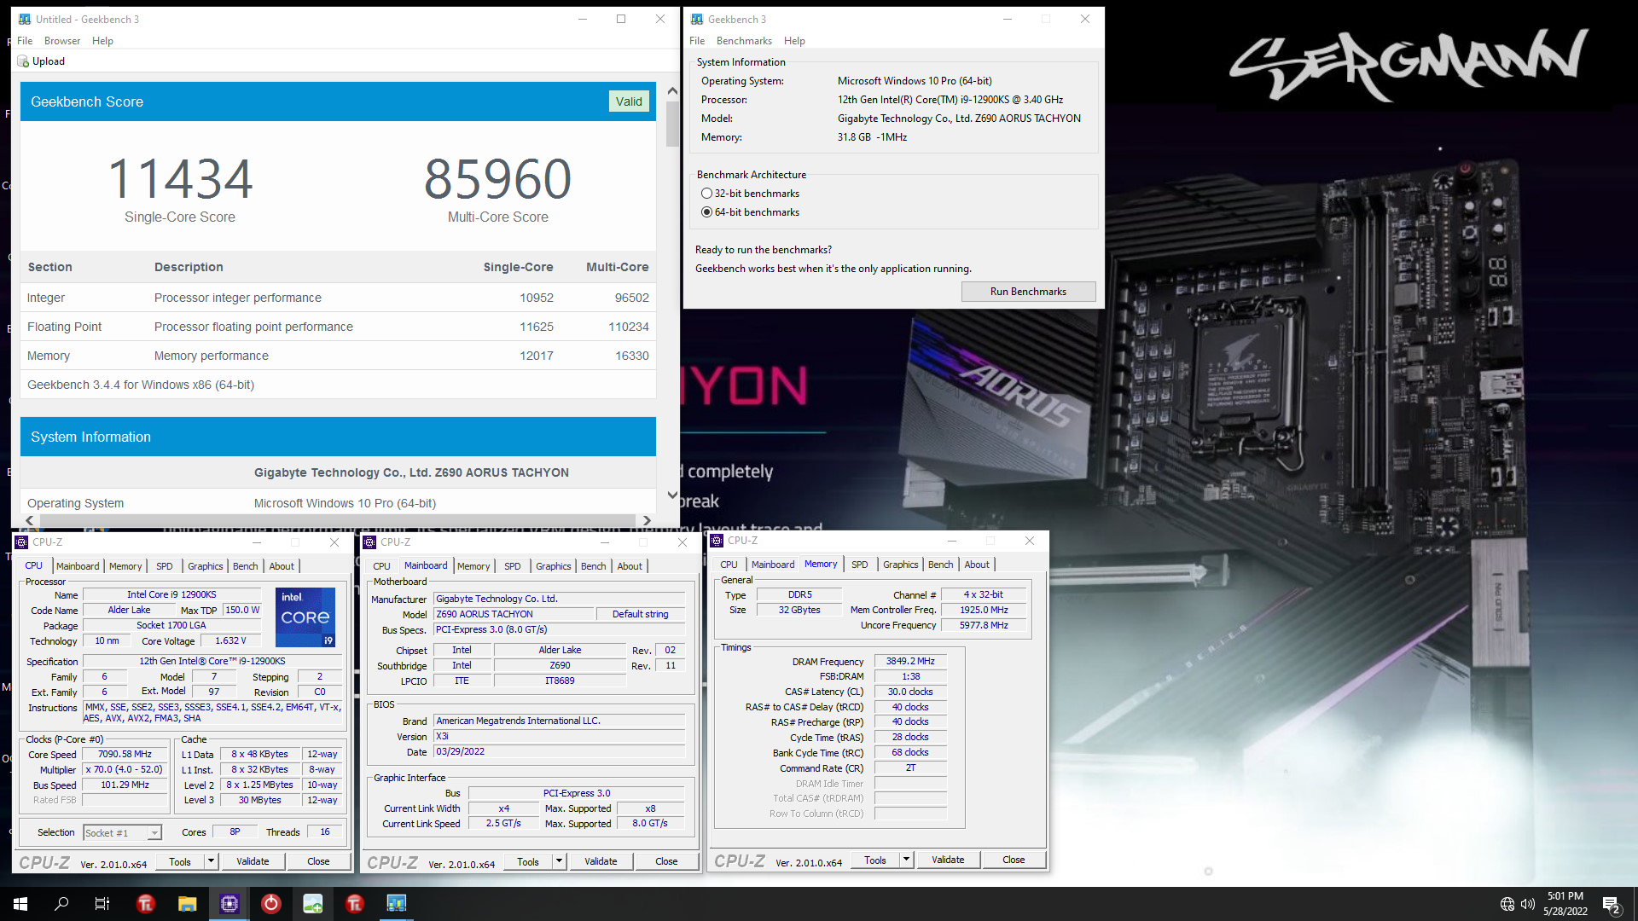The image size is (1638, 921).
Task: Click the Tools button in CPU-Z CPU window
Action: 180,861
